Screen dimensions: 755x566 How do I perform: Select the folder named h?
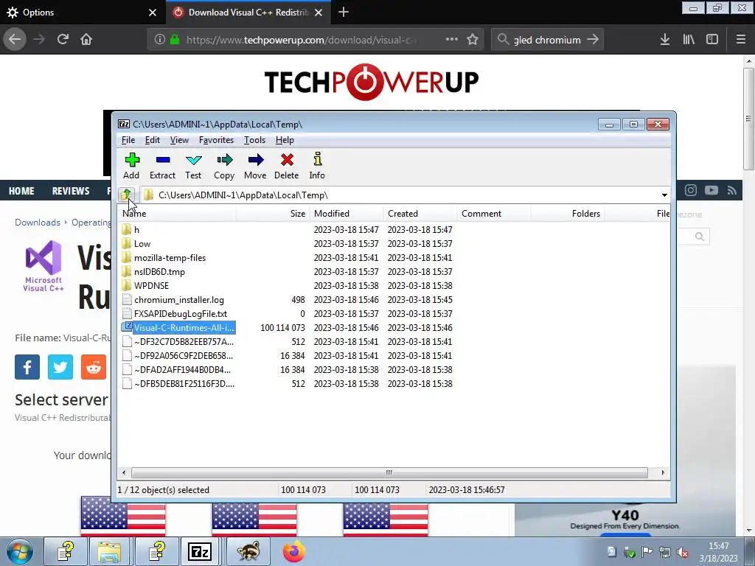[x=136, y=230]
